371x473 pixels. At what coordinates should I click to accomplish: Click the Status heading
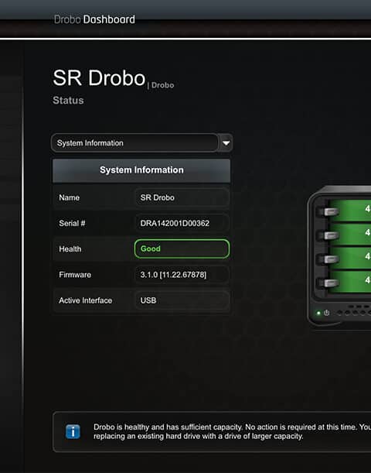pyautogui.click(x=68, y=100)
